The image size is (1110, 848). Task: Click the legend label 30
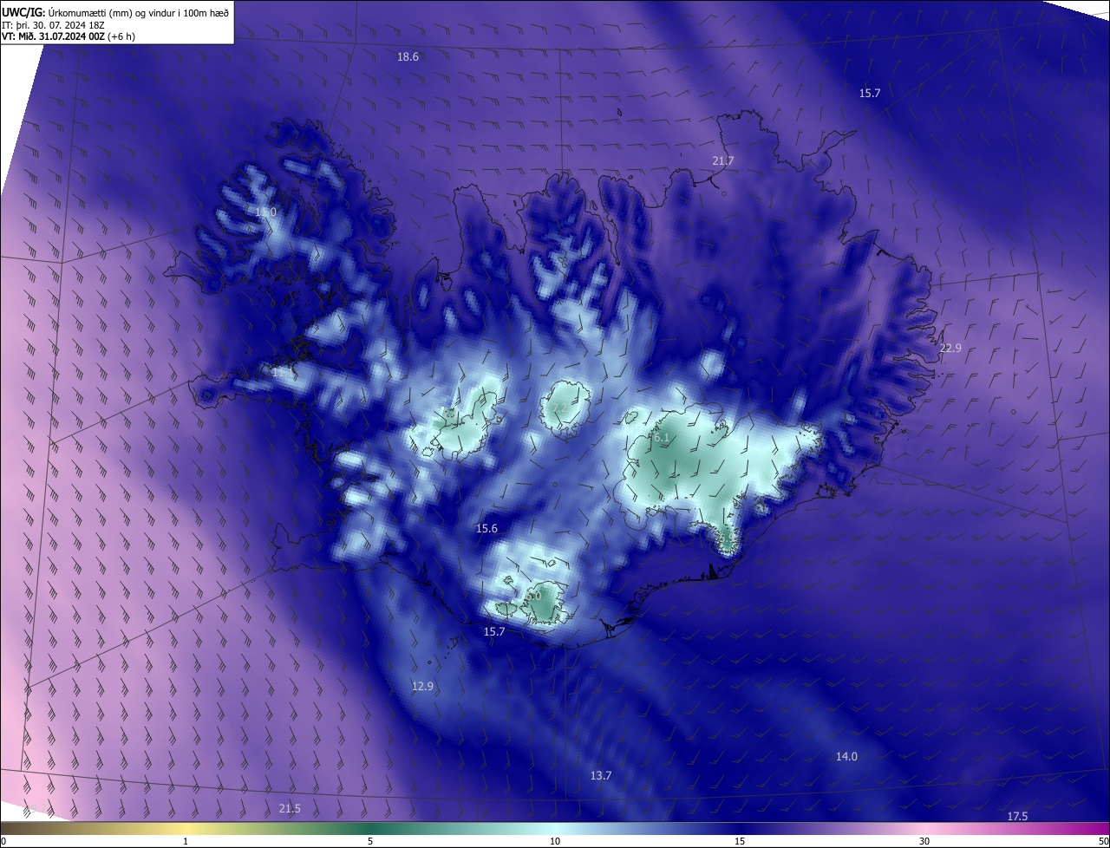point(924,841)
